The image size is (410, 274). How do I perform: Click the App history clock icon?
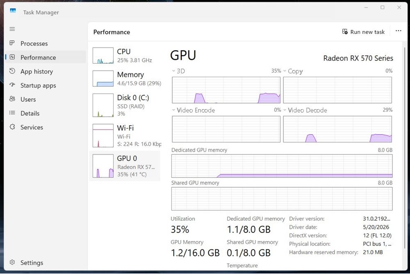click(12, 71)
